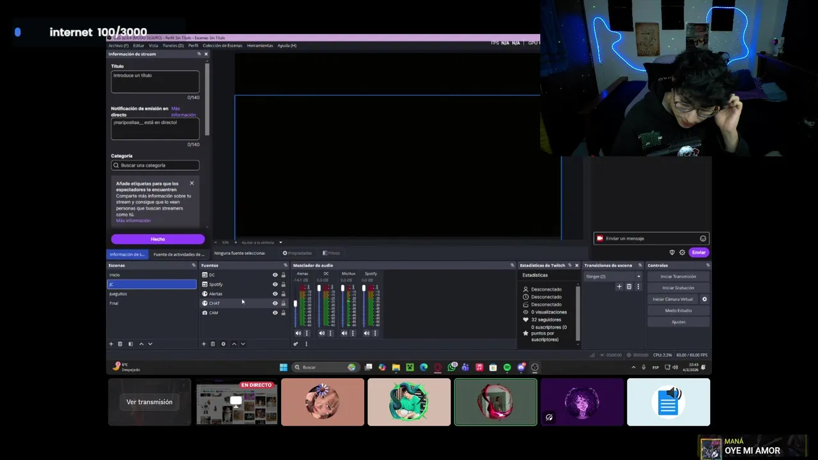The image size is (818, 460).
Task: Open WhatsApp from the Windows taskbar
Action: click(452, 367)
